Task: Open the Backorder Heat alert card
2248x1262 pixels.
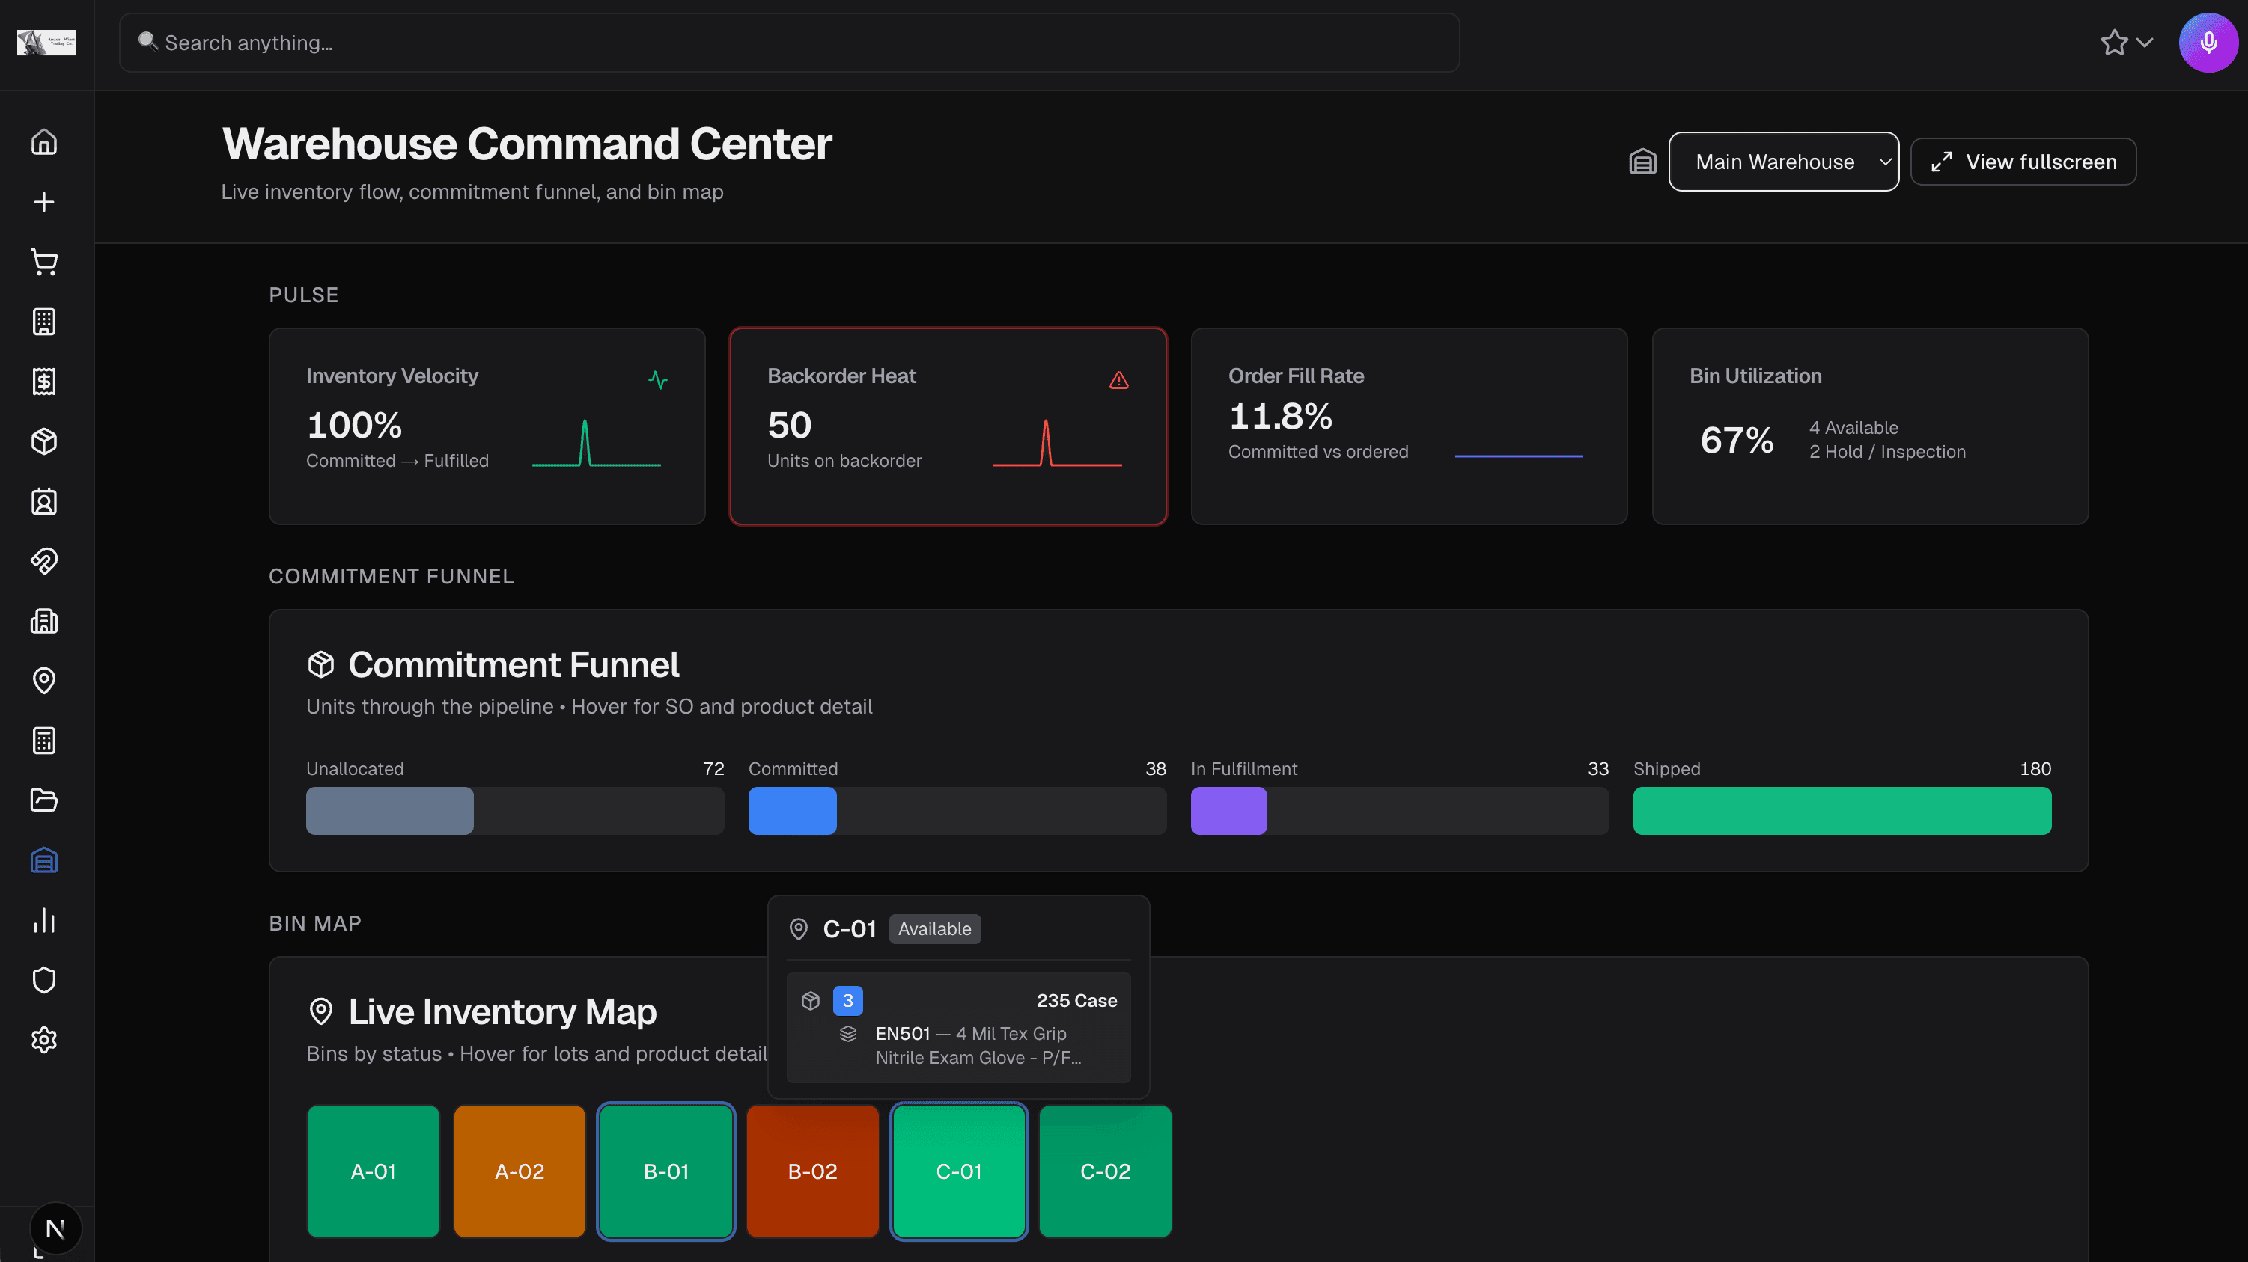Action: pyautogui.click(x=948, y=426)
